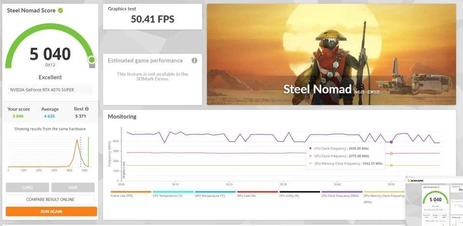463x226 pixels.
Task: Toggle the CPU Utility (%) legend series
Action: (x=300, y=194)
